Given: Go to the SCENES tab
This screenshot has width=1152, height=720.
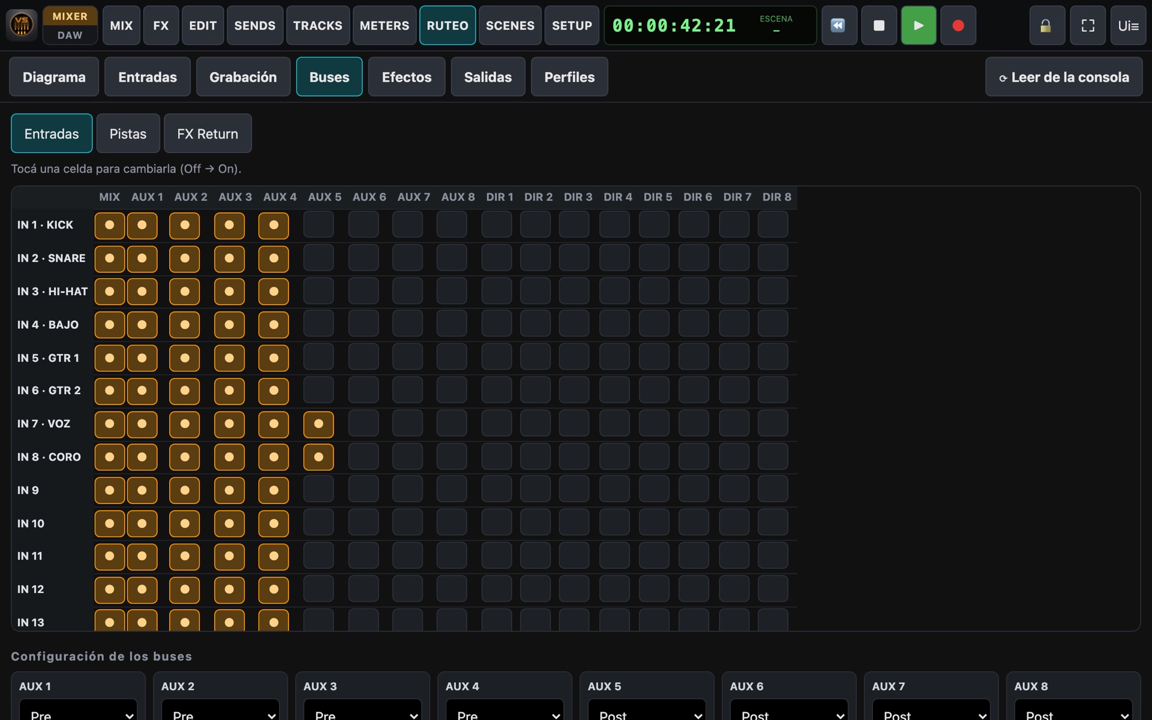Looking at the screenshot, I should [510, 25].
